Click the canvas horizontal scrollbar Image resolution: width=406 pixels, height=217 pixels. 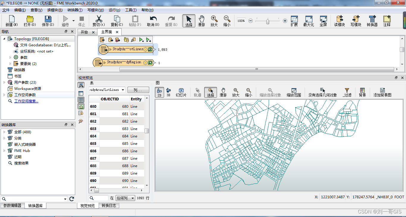coord(256,69)
